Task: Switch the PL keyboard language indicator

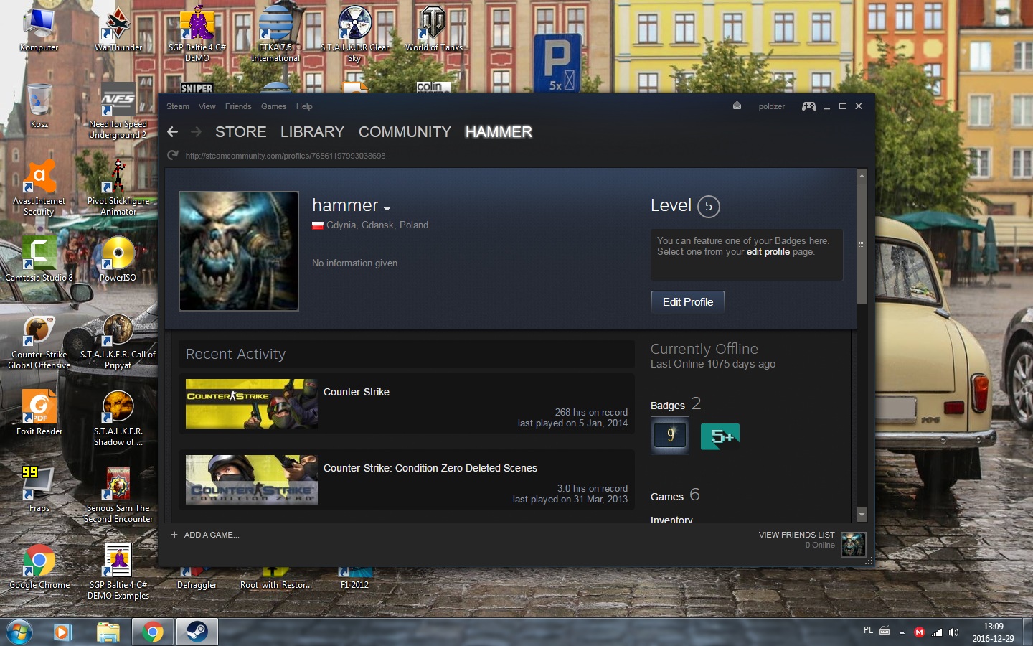Action: click(868, 630)
